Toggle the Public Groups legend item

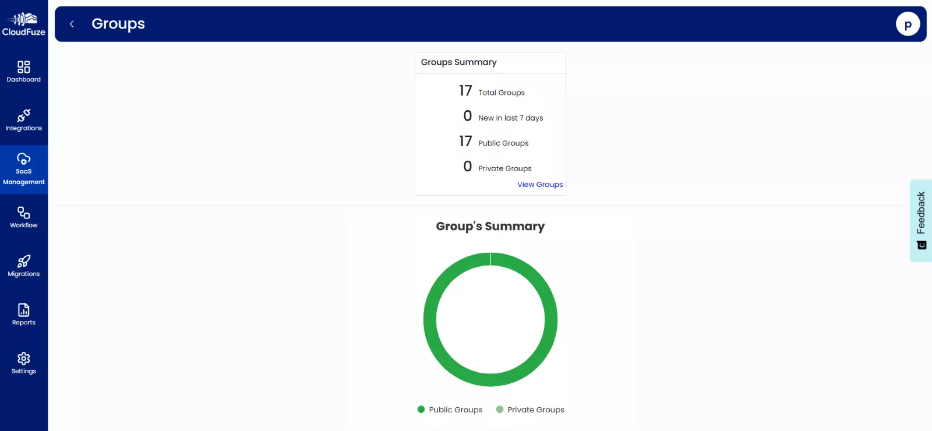[x=450, y=409]
